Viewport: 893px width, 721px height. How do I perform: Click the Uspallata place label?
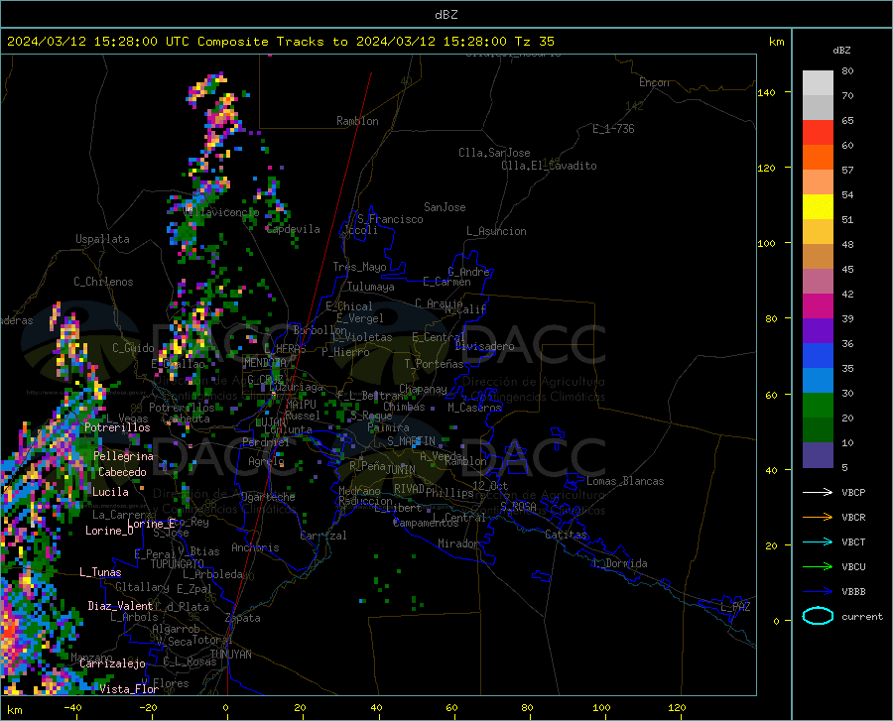pos(102,239)
